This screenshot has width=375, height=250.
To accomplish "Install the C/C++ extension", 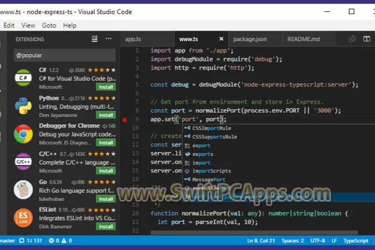I will (106, 171).
